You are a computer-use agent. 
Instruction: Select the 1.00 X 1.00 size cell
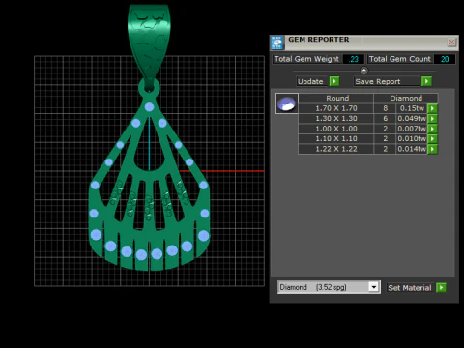point(336,129)
